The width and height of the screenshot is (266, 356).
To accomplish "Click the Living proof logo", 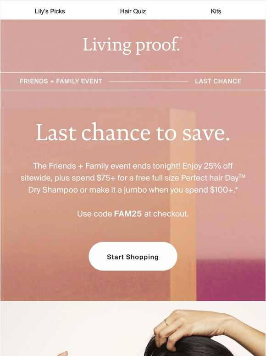I will (132, 46).
